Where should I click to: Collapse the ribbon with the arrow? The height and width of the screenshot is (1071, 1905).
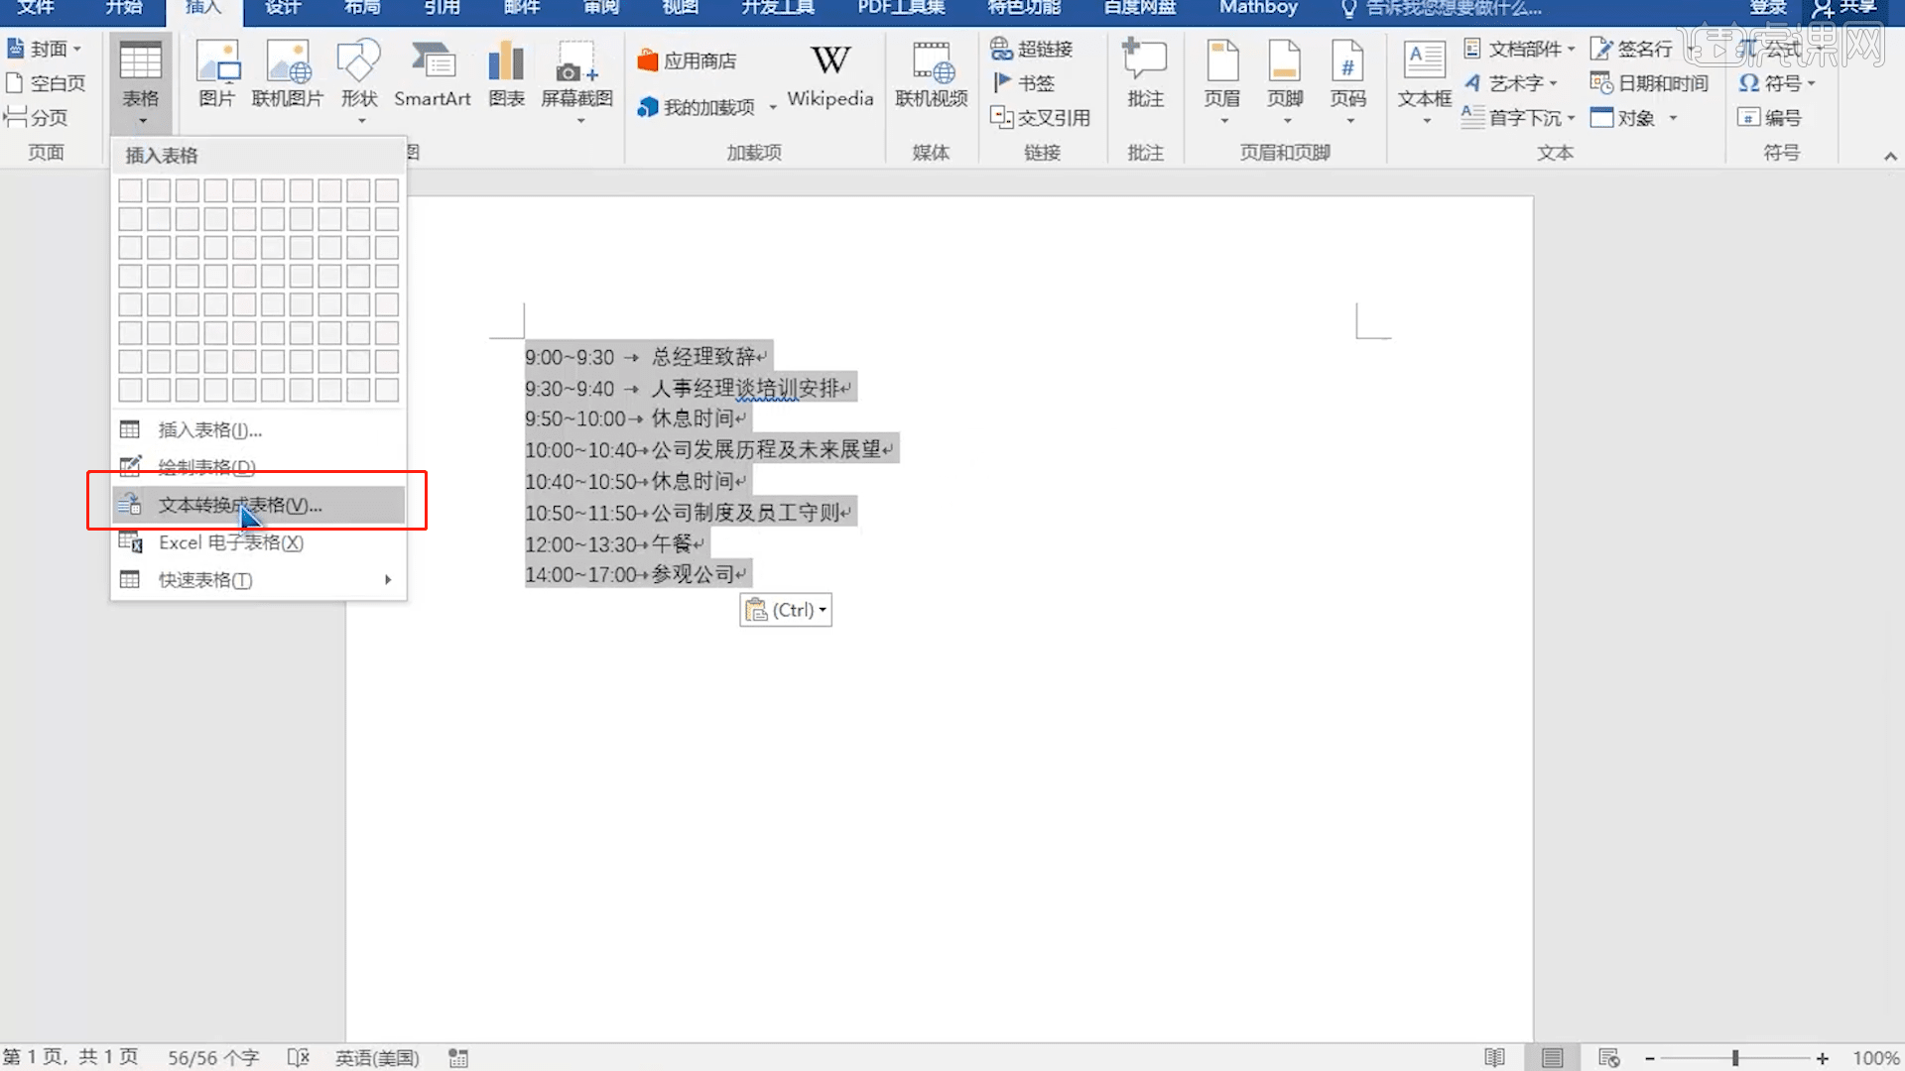click(x=1890, y=156)
